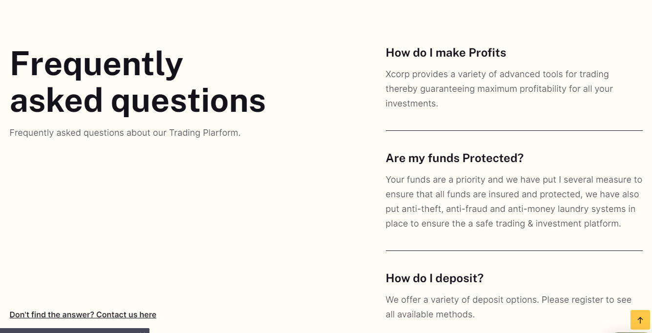Click the divider line above 'How do I deposit?'
Viewport: 652px width, 333px height.
point(514,250)
